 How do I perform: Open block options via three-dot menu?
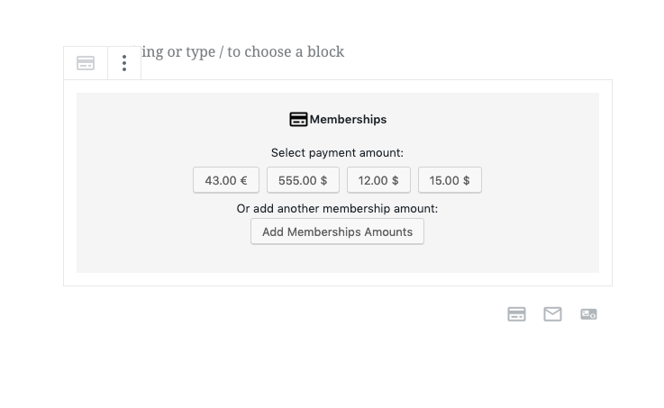tap(124, 63)
